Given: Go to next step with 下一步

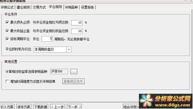Looking at the screenshot, I should [x=74, y=107].
